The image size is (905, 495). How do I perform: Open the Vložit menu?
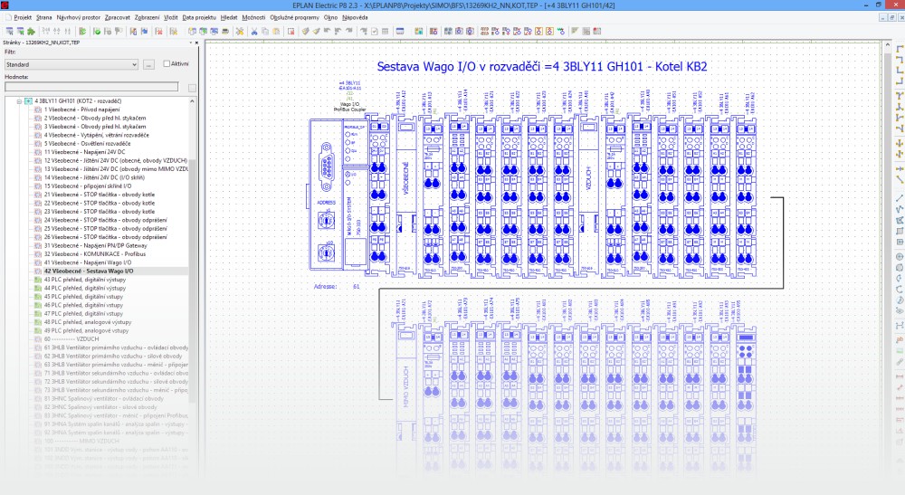coord(171,17)
